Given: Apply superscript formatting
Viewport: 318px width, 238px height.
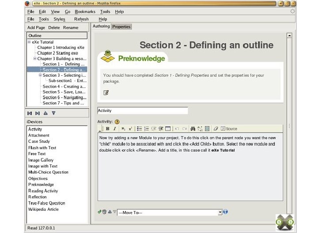Looking at the screenshot, I should click(130, 129).
